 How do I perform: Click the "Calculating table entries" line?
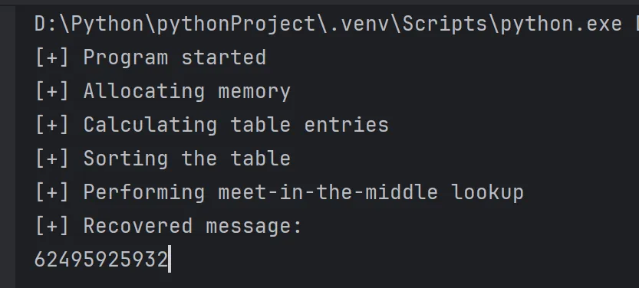212,125
